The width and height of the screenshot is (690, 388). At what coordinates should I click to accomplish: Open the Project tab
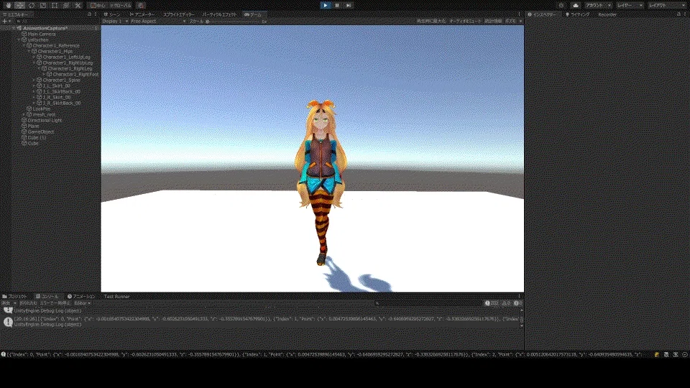click(15, 297)
